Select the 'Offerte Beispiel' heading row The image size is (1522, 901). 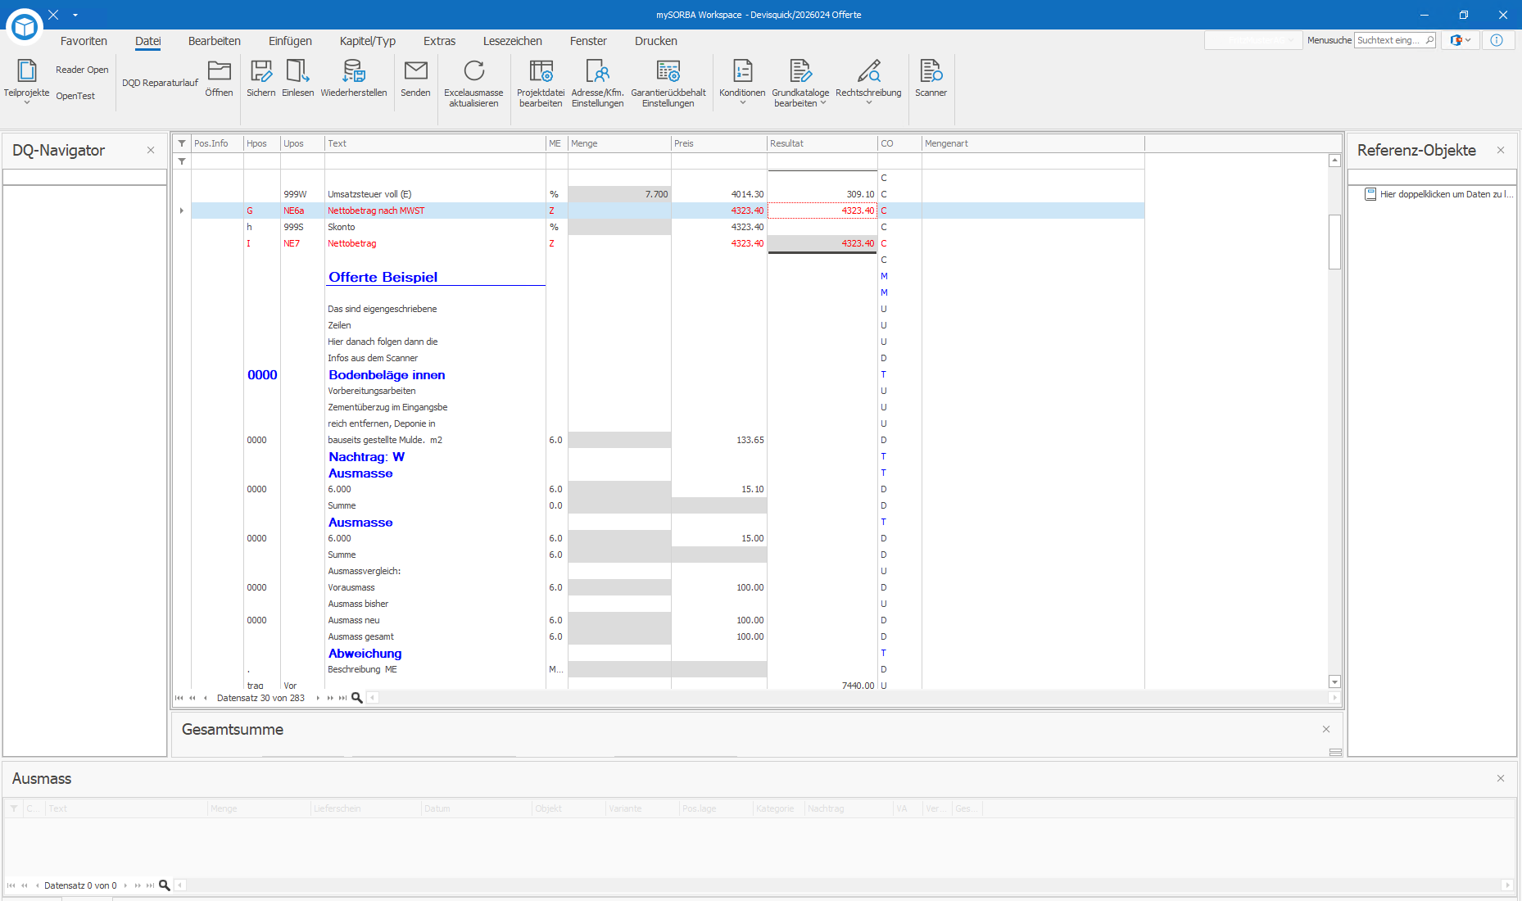pos(383,277)
